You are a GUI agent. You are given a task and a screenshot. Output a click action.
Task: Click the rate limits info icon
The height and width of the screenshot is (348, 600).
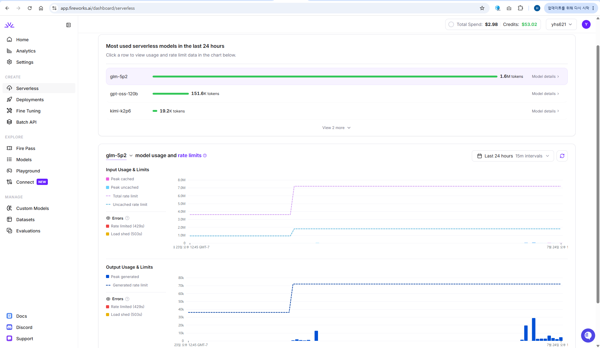205,156
